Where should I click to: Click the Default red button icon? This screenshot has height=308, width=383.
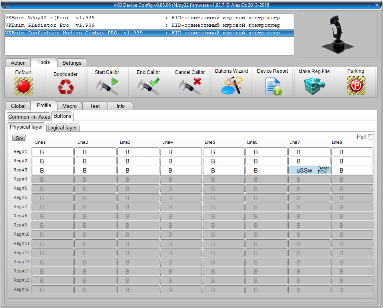click(24, 86)
